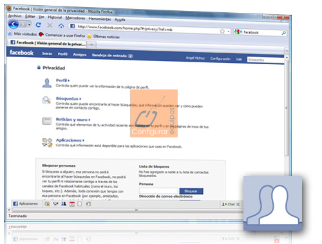
Task: Click the greyed forward arrow button
Action: click(x=23, y=25)
